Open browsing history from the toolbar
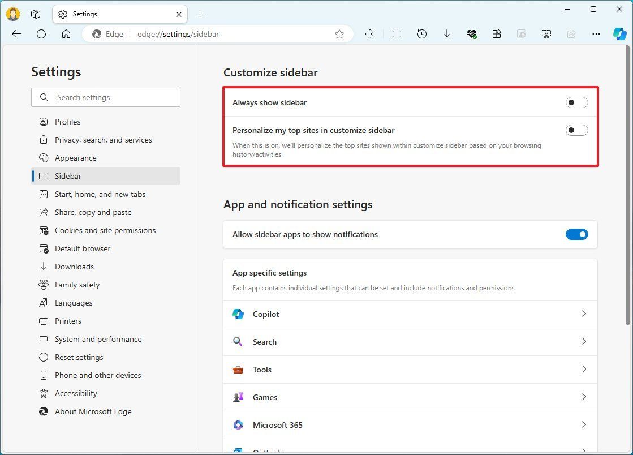This screenshot has width=633, height=455. [x=422, y=34]
